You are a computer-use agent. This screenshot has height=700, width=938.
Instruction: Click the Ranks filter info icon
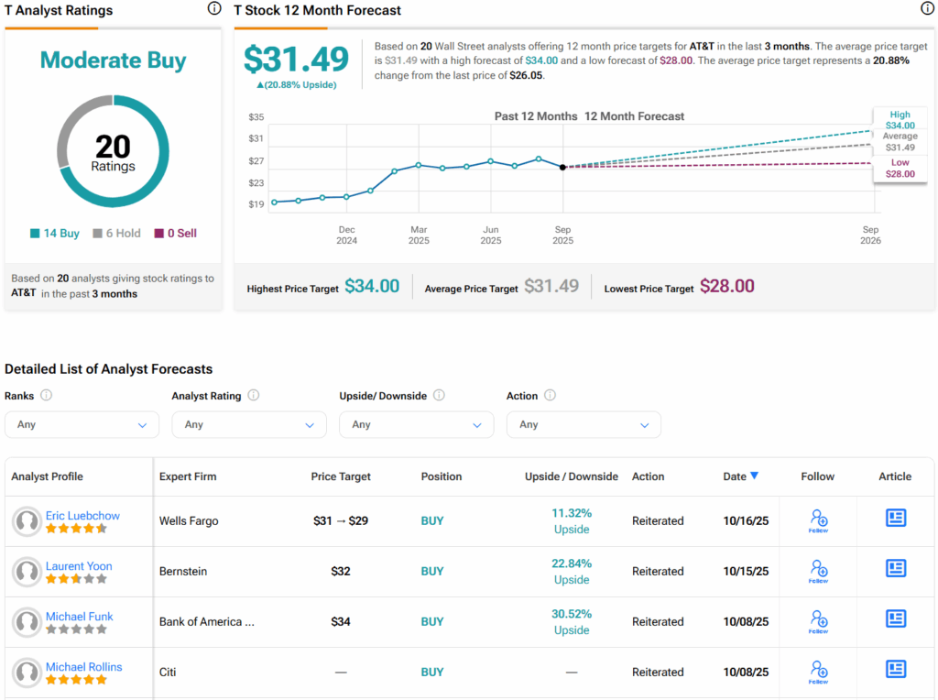click(x=46, y=396)
